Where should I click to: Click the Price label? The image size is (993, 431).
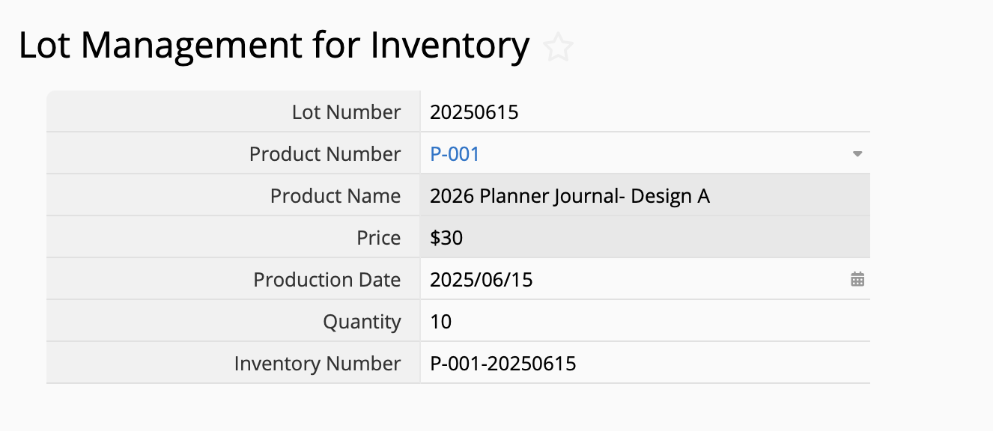379,238
